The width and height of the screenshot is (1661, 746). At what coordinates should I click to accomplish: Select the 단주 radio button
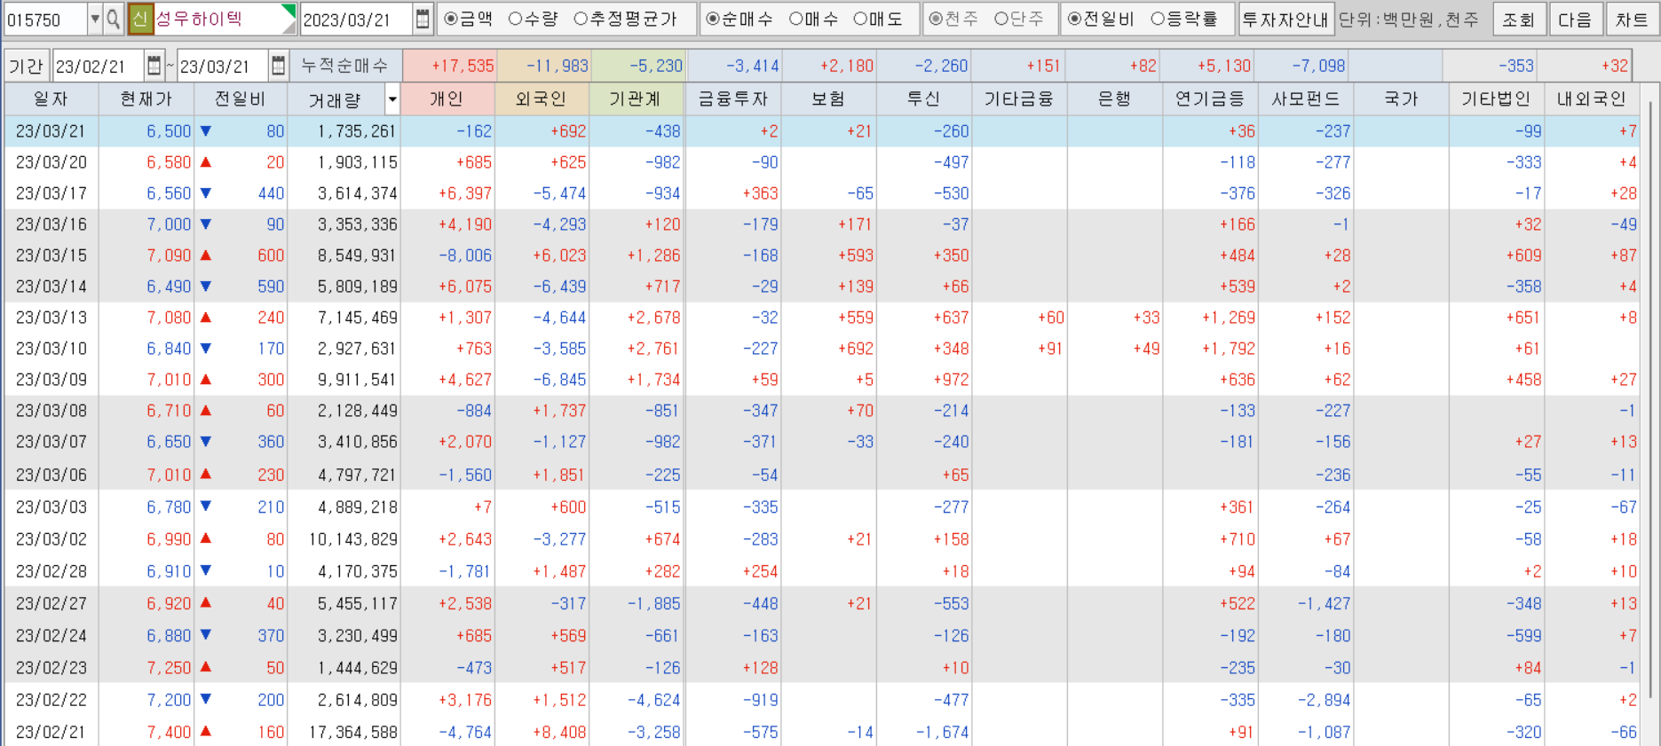tap(1001, 19)
